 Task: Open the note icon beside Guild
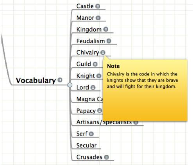95,64
